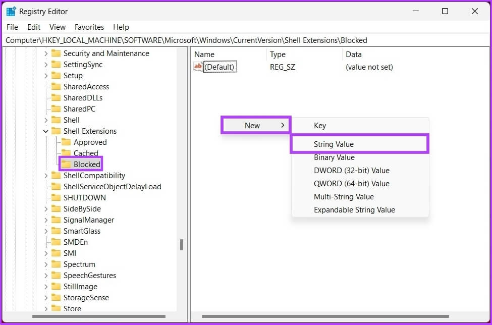Select the (Default) value name
This screenshot has height=325, width=492.
point(220,67)
